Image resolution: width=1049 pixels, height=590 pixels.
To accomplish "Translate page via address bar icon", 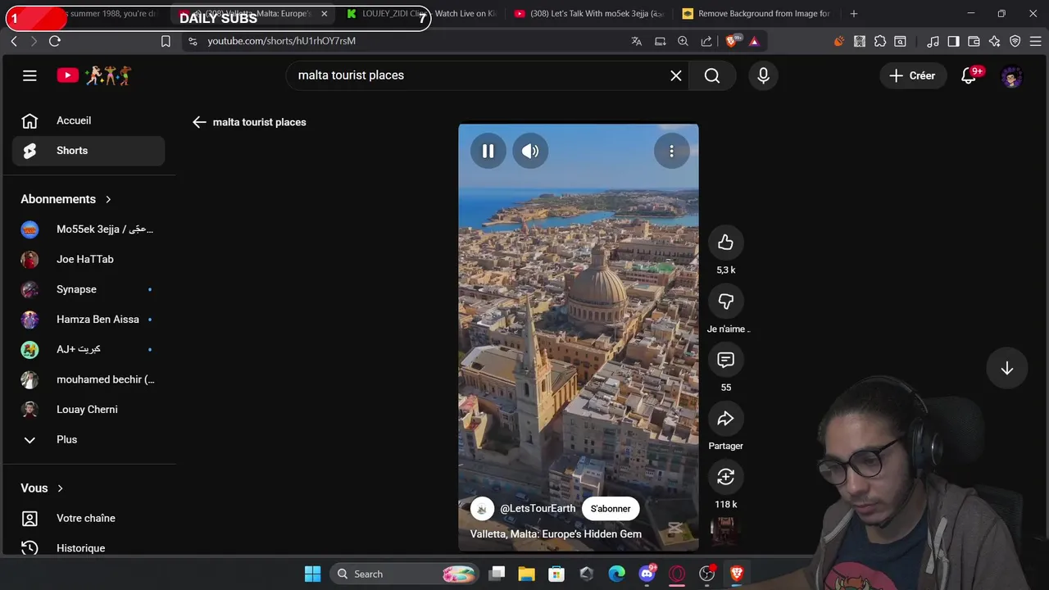I will pyautogui.click(x=637, y=41).
